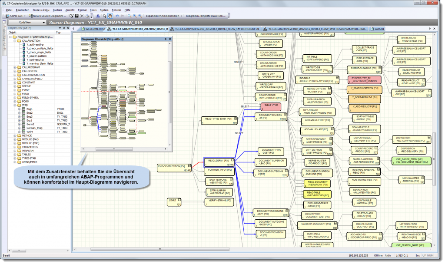Toggle the READ_SERM1 node selection
The image size is (445, 264).
(x=219, y=162)
